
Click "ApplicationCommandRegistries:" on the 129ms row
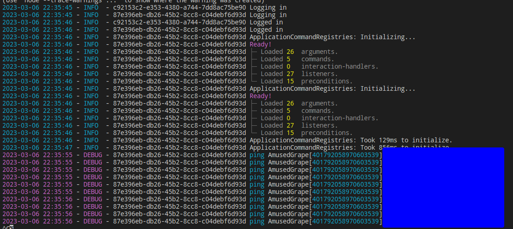click(303, 140)
